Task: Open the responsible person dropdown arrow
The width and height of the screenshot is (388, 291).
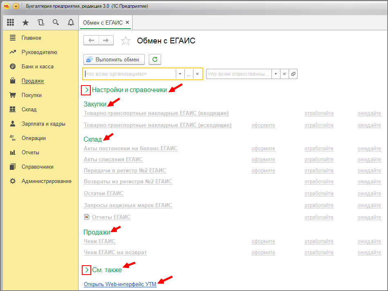Action: click(276, 74)
